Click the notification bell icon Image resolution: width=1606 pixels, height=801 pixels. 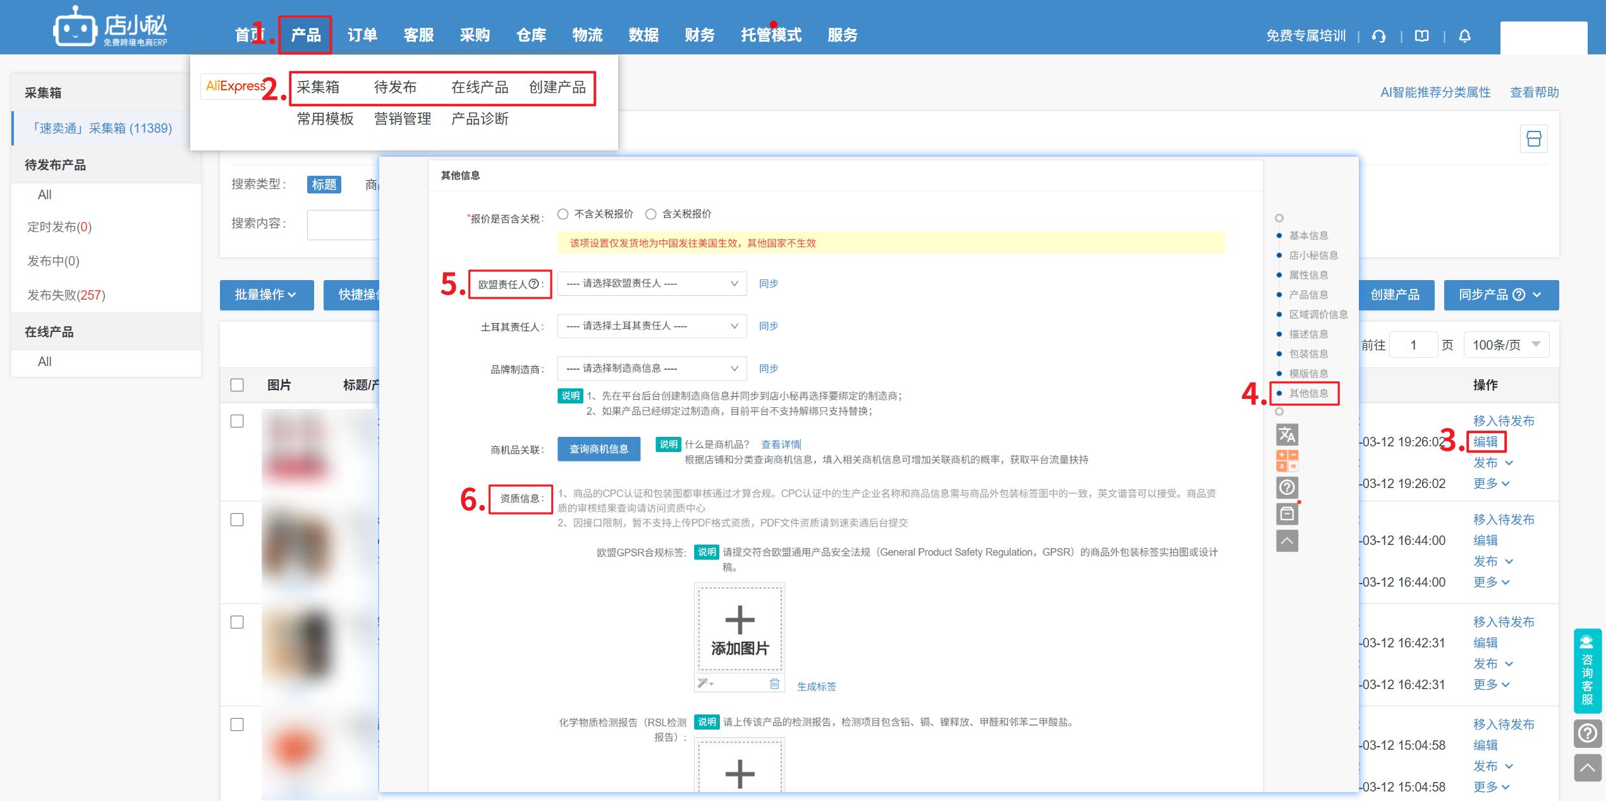pos(1464,36)
